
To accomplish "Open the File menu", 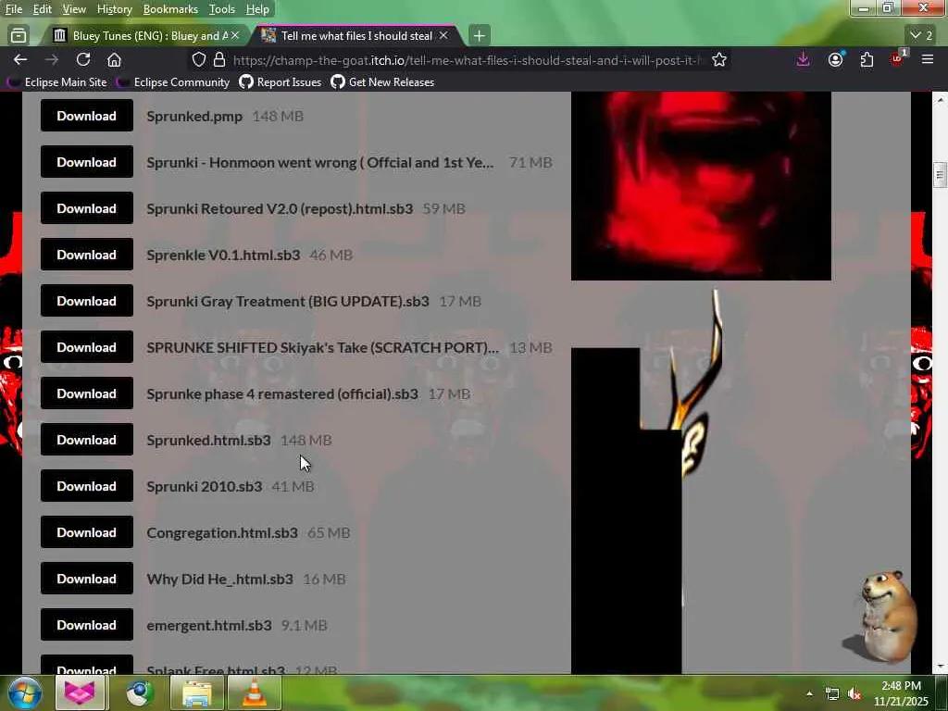I will 13,9.
